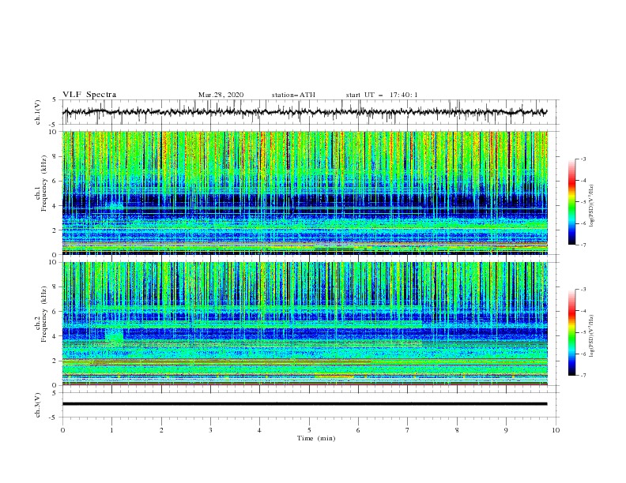Click the lower colorbar log(PSD) label
Viewport: 626px width, 483px height.
592,336
